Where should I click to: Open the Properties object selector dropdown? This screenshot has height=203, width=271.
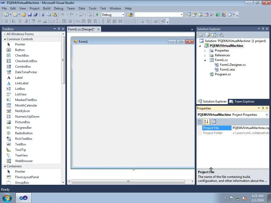pos(267,115)
